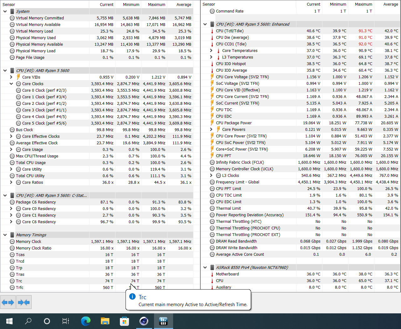Click the left pane Current column header

click(102, 4)
